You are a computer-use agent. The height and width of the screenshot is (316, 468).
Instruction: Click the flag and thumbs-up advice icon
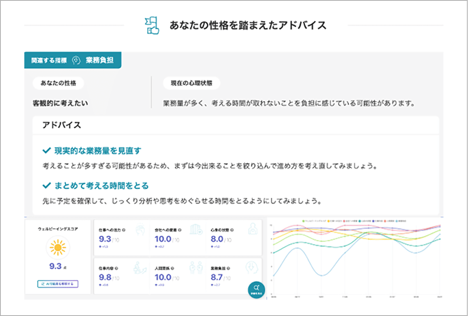153,25
